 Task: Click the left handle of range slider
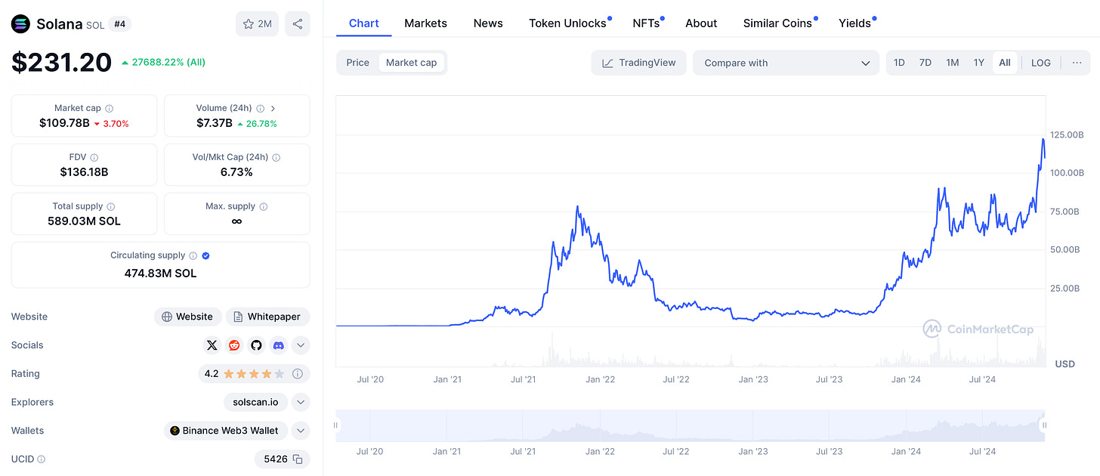tap(336, 425)
